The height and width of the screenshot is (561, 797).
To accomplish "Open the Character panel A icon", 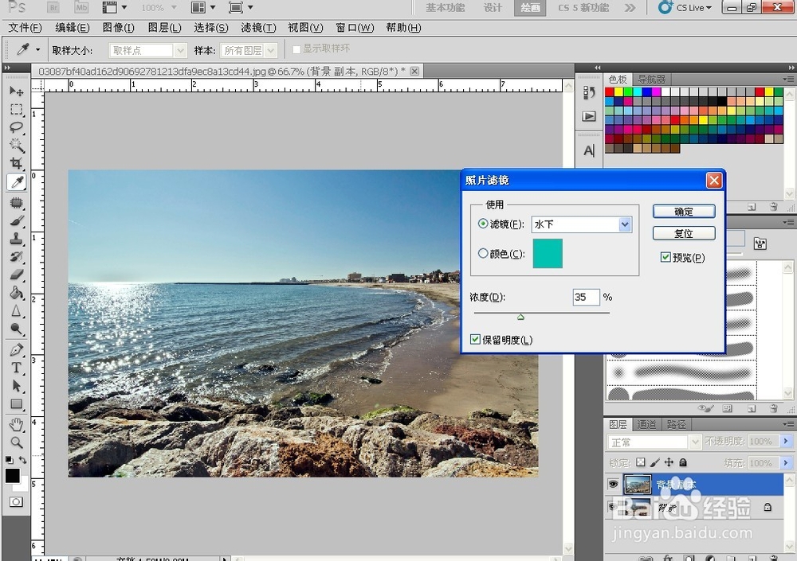I will 589,150.
